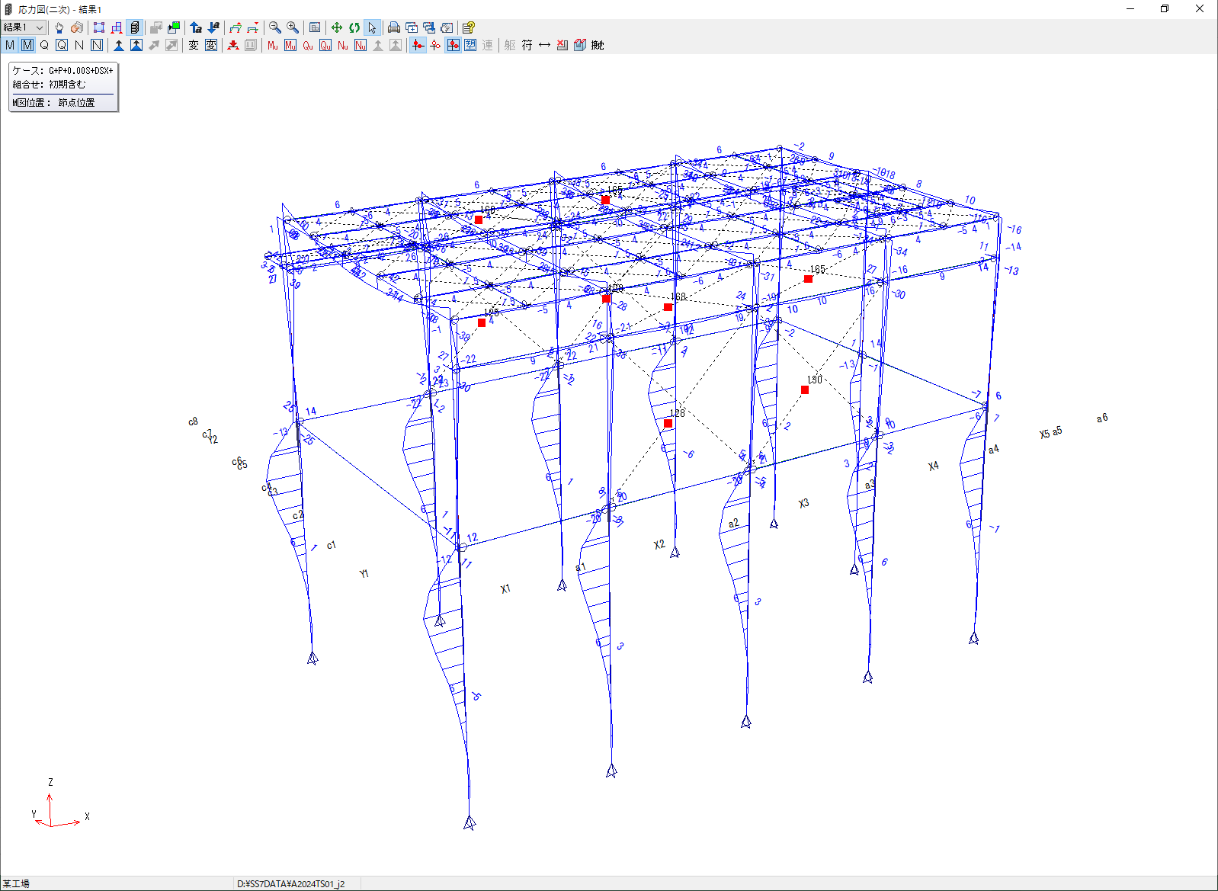Screen dimensions: 1218x891
Task: Click the boxed support reaction arrow icon
Action: 136,45
